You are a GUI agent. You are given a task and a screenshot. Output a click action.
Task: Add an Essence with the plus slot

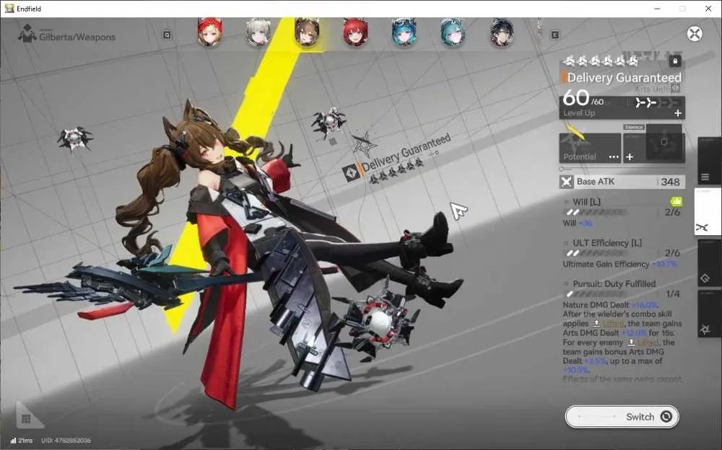(x=630, y=157)
